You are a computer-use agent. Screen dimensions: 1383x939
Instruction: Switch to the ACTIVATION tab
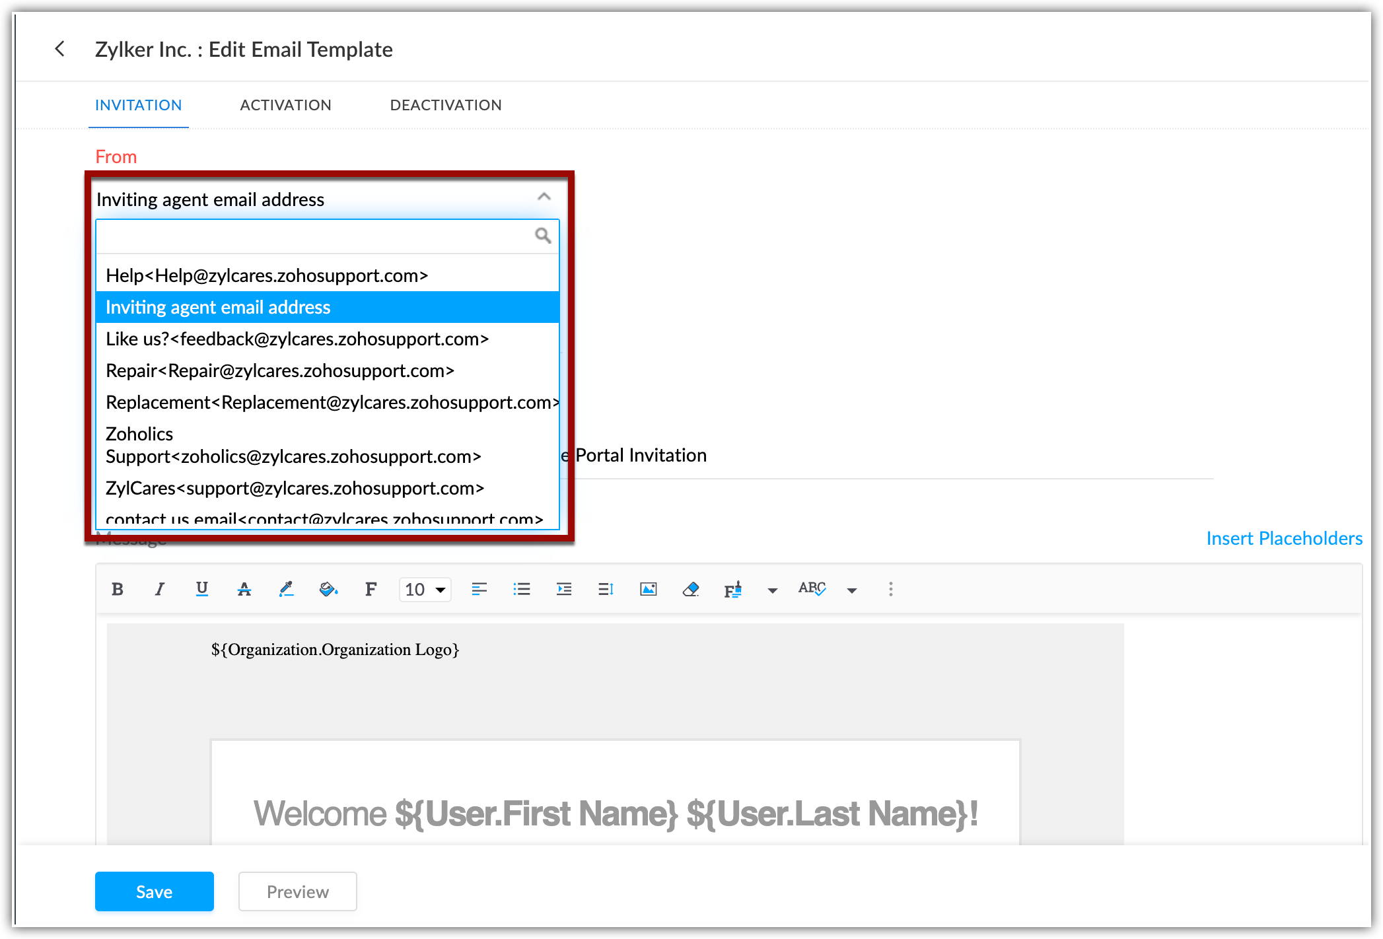tap(285, 105)
